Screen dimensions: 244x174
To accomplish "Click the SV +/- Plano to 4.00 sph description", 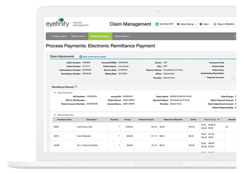I will click(87, 145).
